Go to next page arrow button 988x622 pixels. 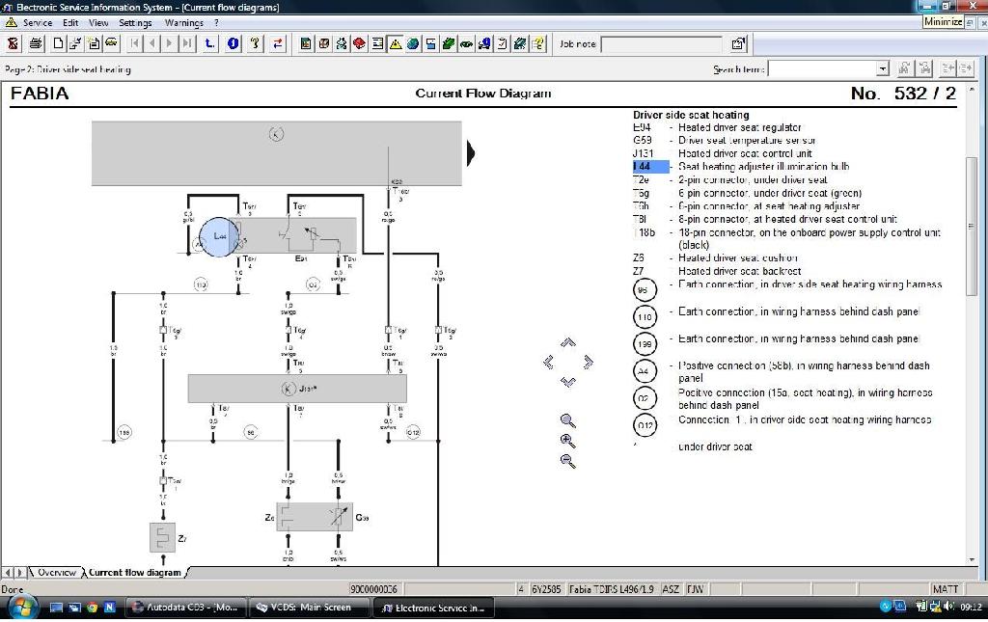[x=169, y=43]
